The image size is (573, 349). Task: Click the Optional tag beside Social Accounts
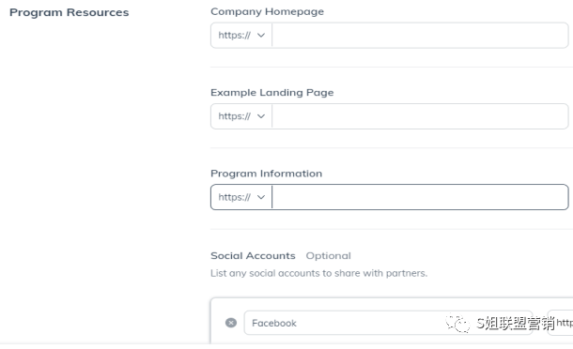point(328,256)
